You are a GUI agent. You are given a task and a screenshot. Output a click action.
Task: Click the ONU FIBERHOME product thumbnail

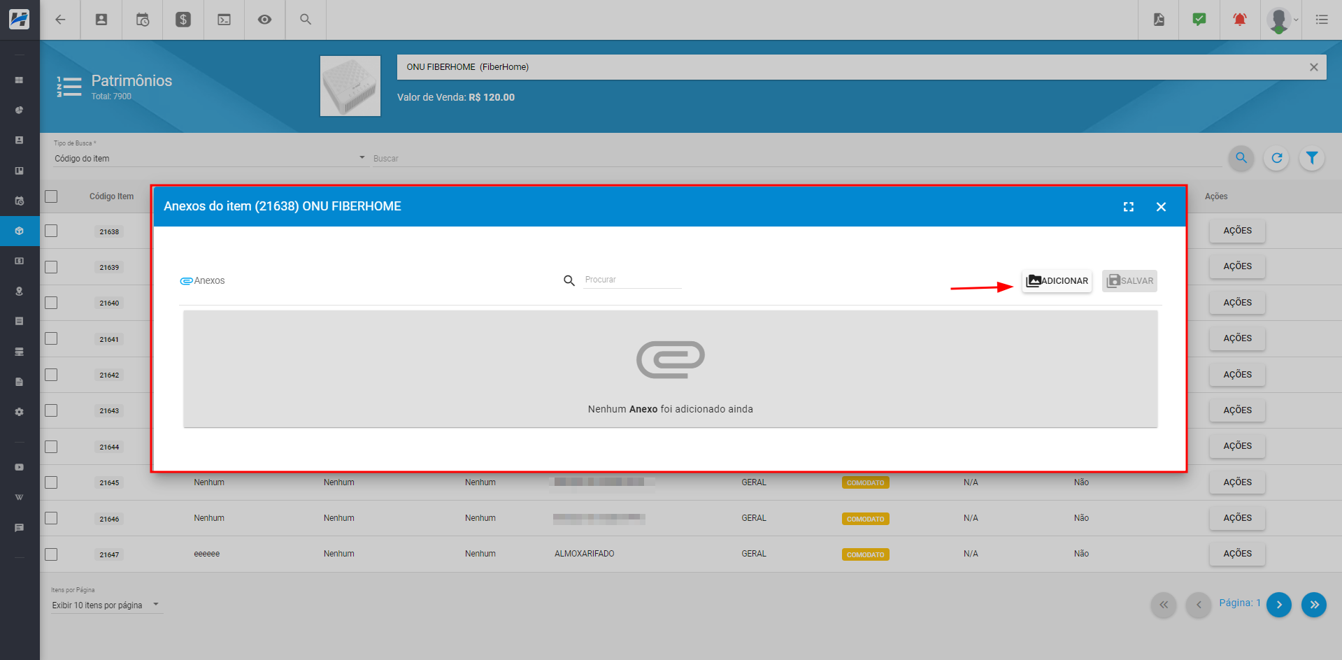pyautogui.click(x=350, y=86)
